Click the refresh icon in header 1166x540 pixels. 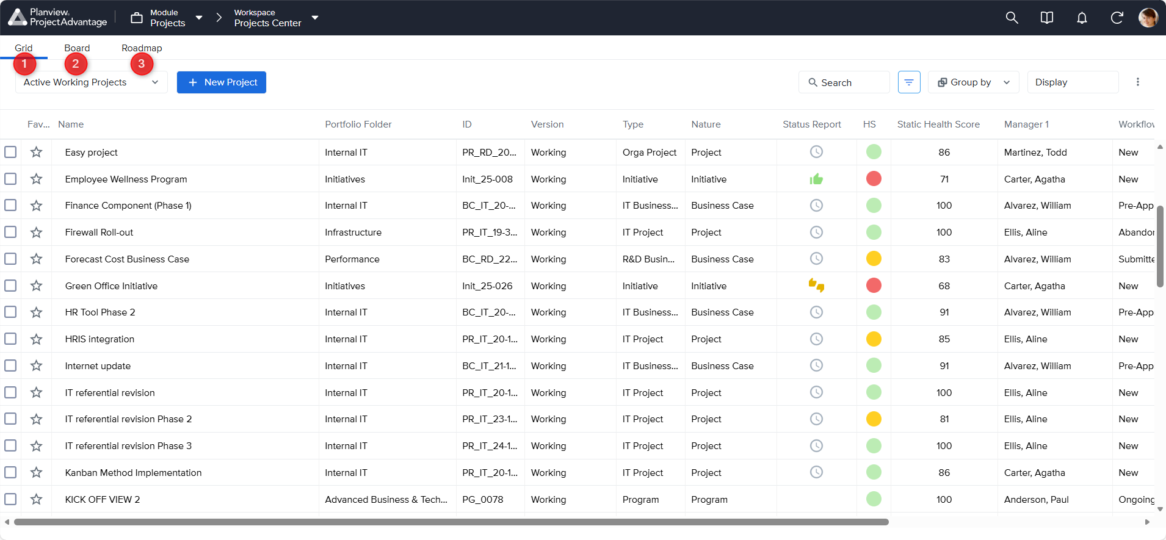[x=1117, y=18]
